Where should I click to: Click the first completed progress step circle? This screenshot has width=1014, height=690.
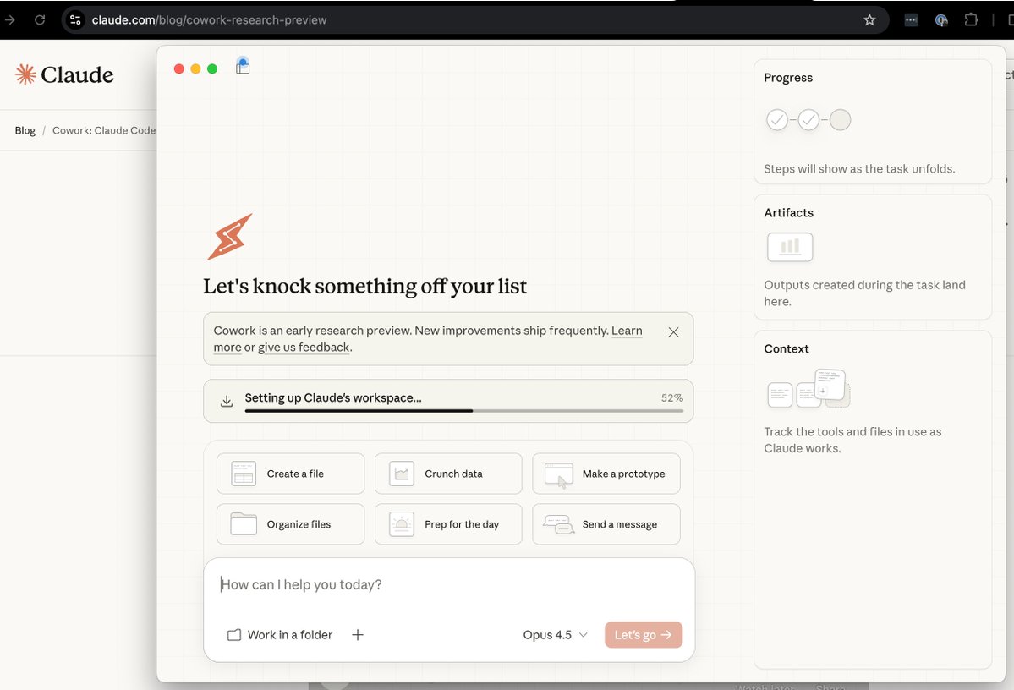click(777, 119)
